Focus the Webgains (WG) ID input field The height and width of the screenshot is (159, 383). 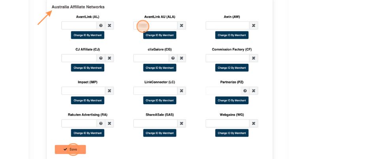[227, 123]
